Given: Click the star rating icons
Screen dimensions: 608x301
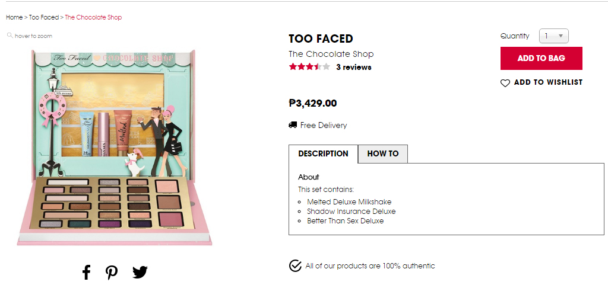Looking at the screenshot, I should coord(309,67).
